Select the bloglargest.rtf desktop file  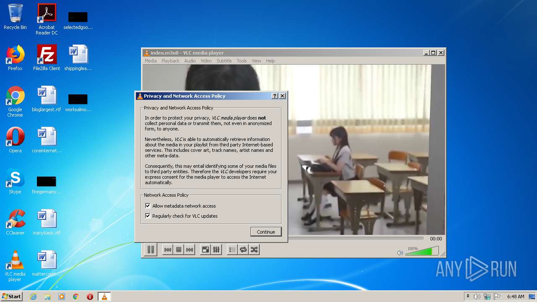coord(47,99)
